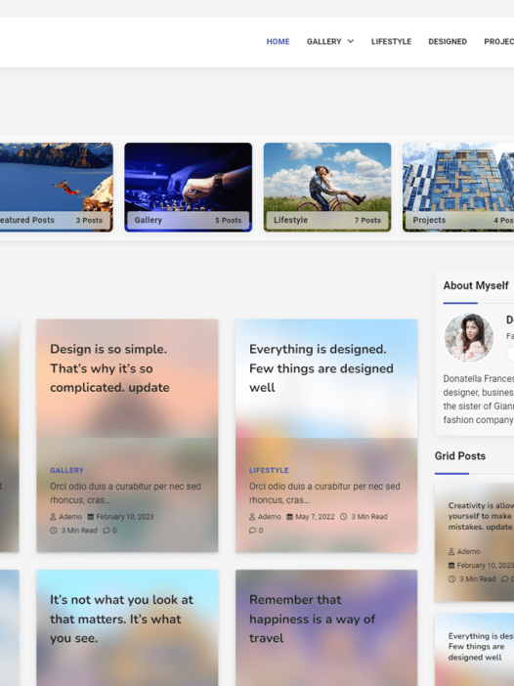Screen dimensions: 514x686
Task: Click '7 Posts' count on Lifestyle card
Action: [367, 221]
